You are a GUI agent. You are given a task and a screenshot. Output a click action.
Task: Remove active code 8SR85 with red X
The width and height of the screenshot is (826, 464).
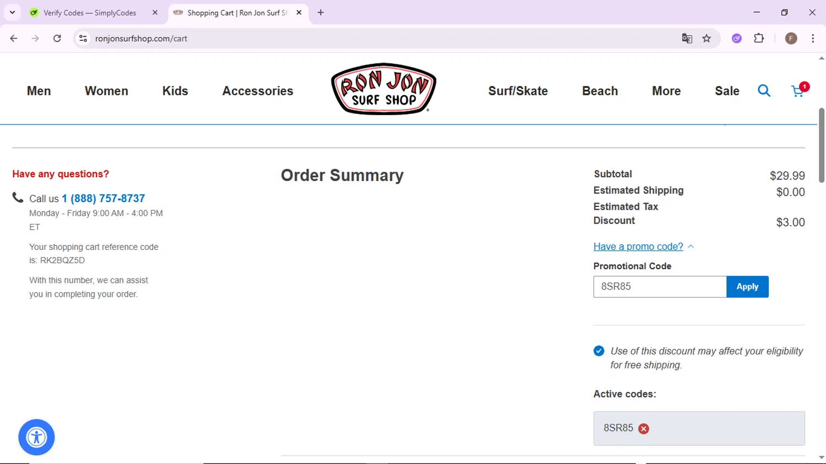643,429
